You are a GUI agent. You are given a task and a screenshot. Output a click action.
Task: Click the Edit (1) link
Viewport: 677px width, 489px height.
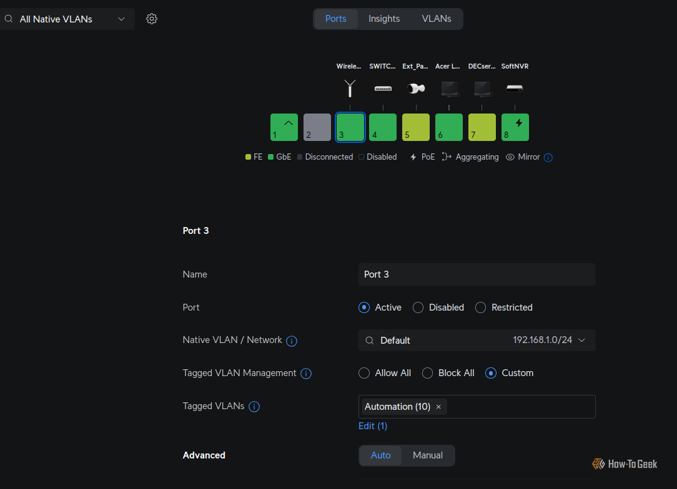373,426
